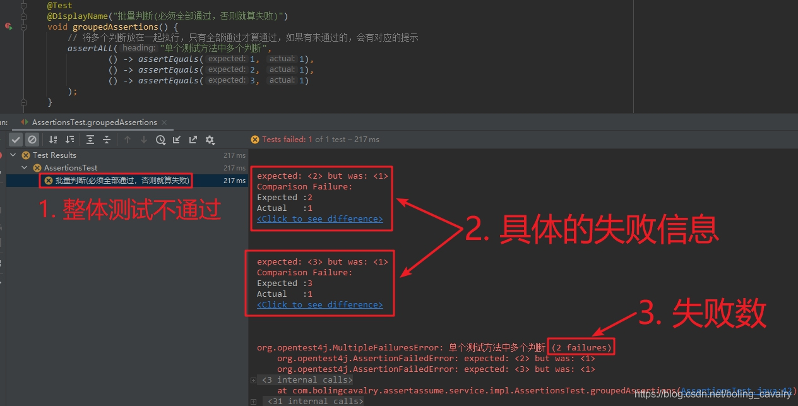Click the @Test annotation in the editor

click(x=60, y=5)
